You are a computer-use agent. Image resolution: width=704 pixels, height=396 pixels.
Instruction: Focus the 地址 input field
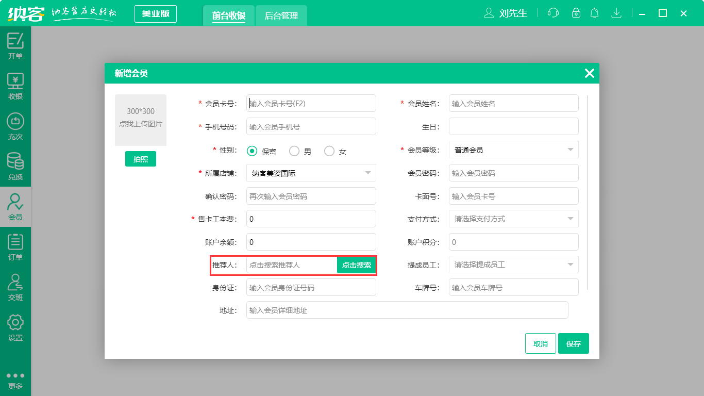[x=407, y=310]
